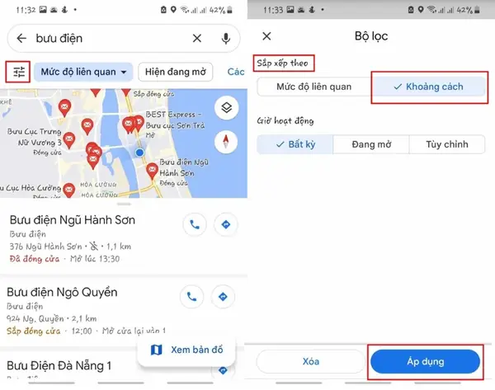Image resolution: width=495 pixels, height=390 pixels.
Task: Tap the compass icon on map
Action: coord(226,141)
